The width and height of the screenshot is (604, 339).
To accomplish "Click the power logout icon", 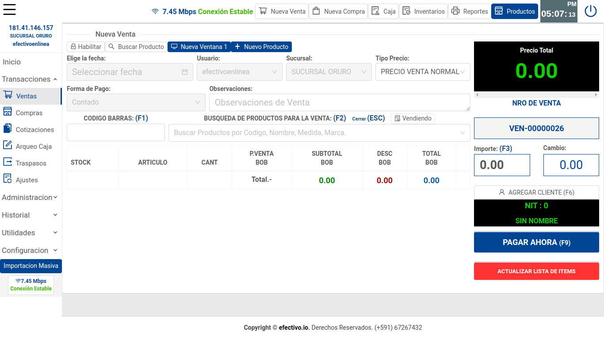I will [x=591, y=11].
